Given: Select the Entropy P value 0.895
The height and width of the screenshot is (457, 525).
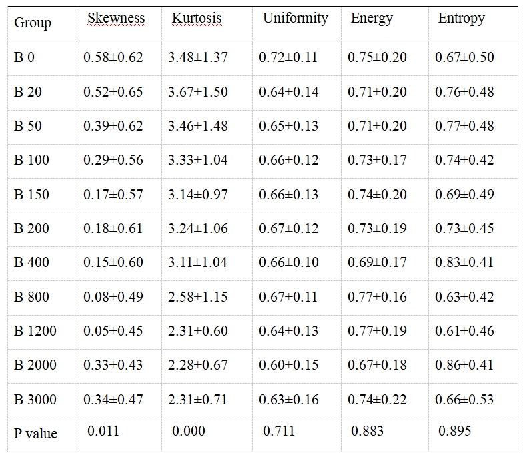Looking at the screenshot, I should (x=455, y=431).
